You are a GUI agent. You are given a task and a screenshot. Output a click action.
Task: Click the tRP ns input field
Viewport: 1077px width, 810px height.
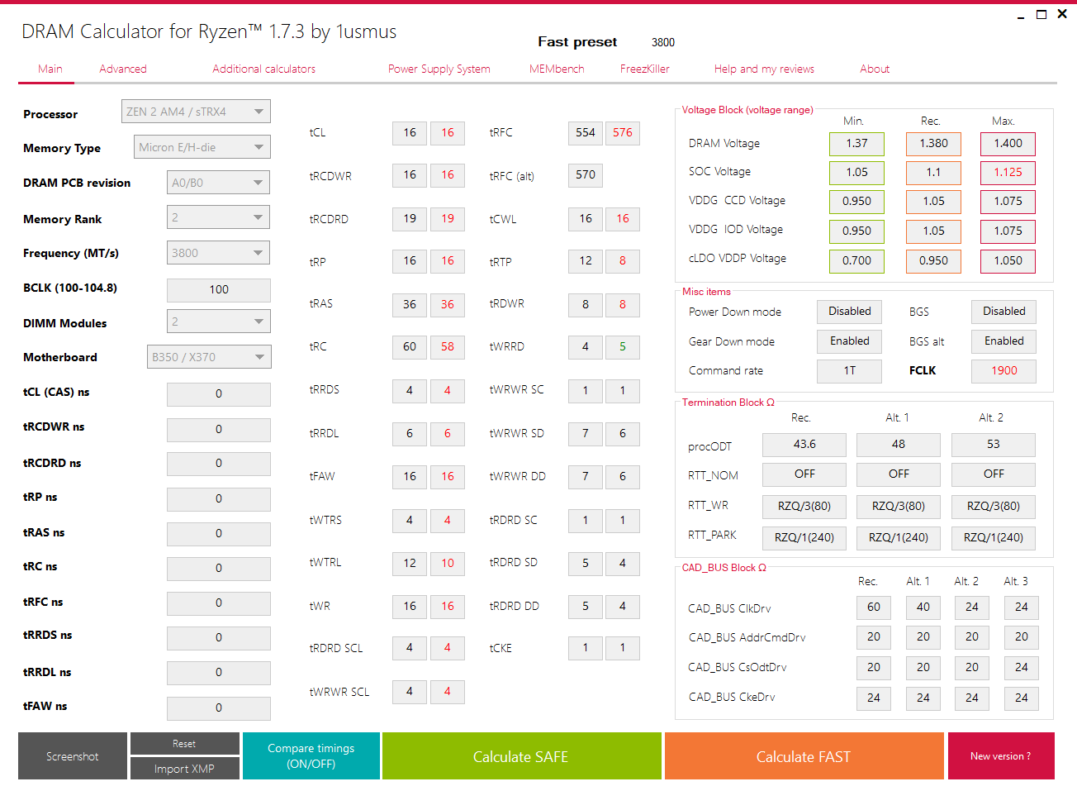[x=219, y=499]
